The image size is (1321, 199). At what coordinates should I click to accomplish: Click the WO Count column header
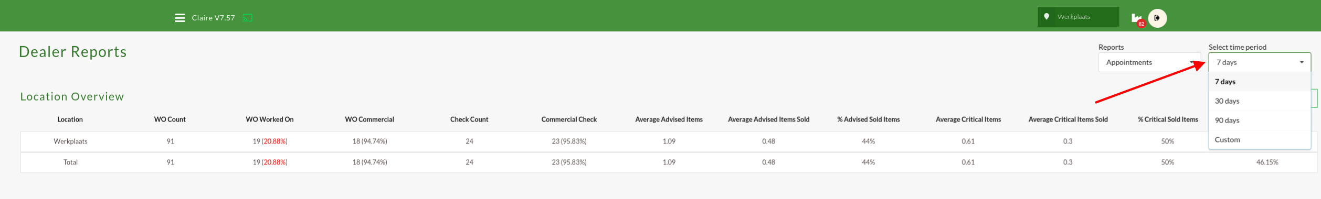pos(170,119)
